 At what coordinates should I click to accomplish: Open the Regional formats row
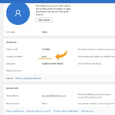(x=60, y=71)
